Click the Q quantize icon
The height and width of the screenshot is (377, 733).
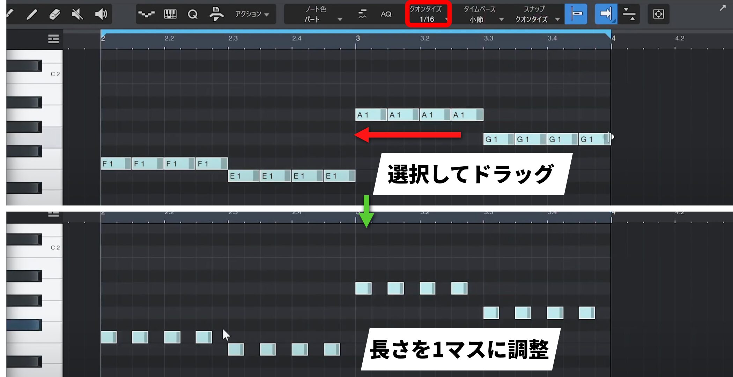pos(193,14)
